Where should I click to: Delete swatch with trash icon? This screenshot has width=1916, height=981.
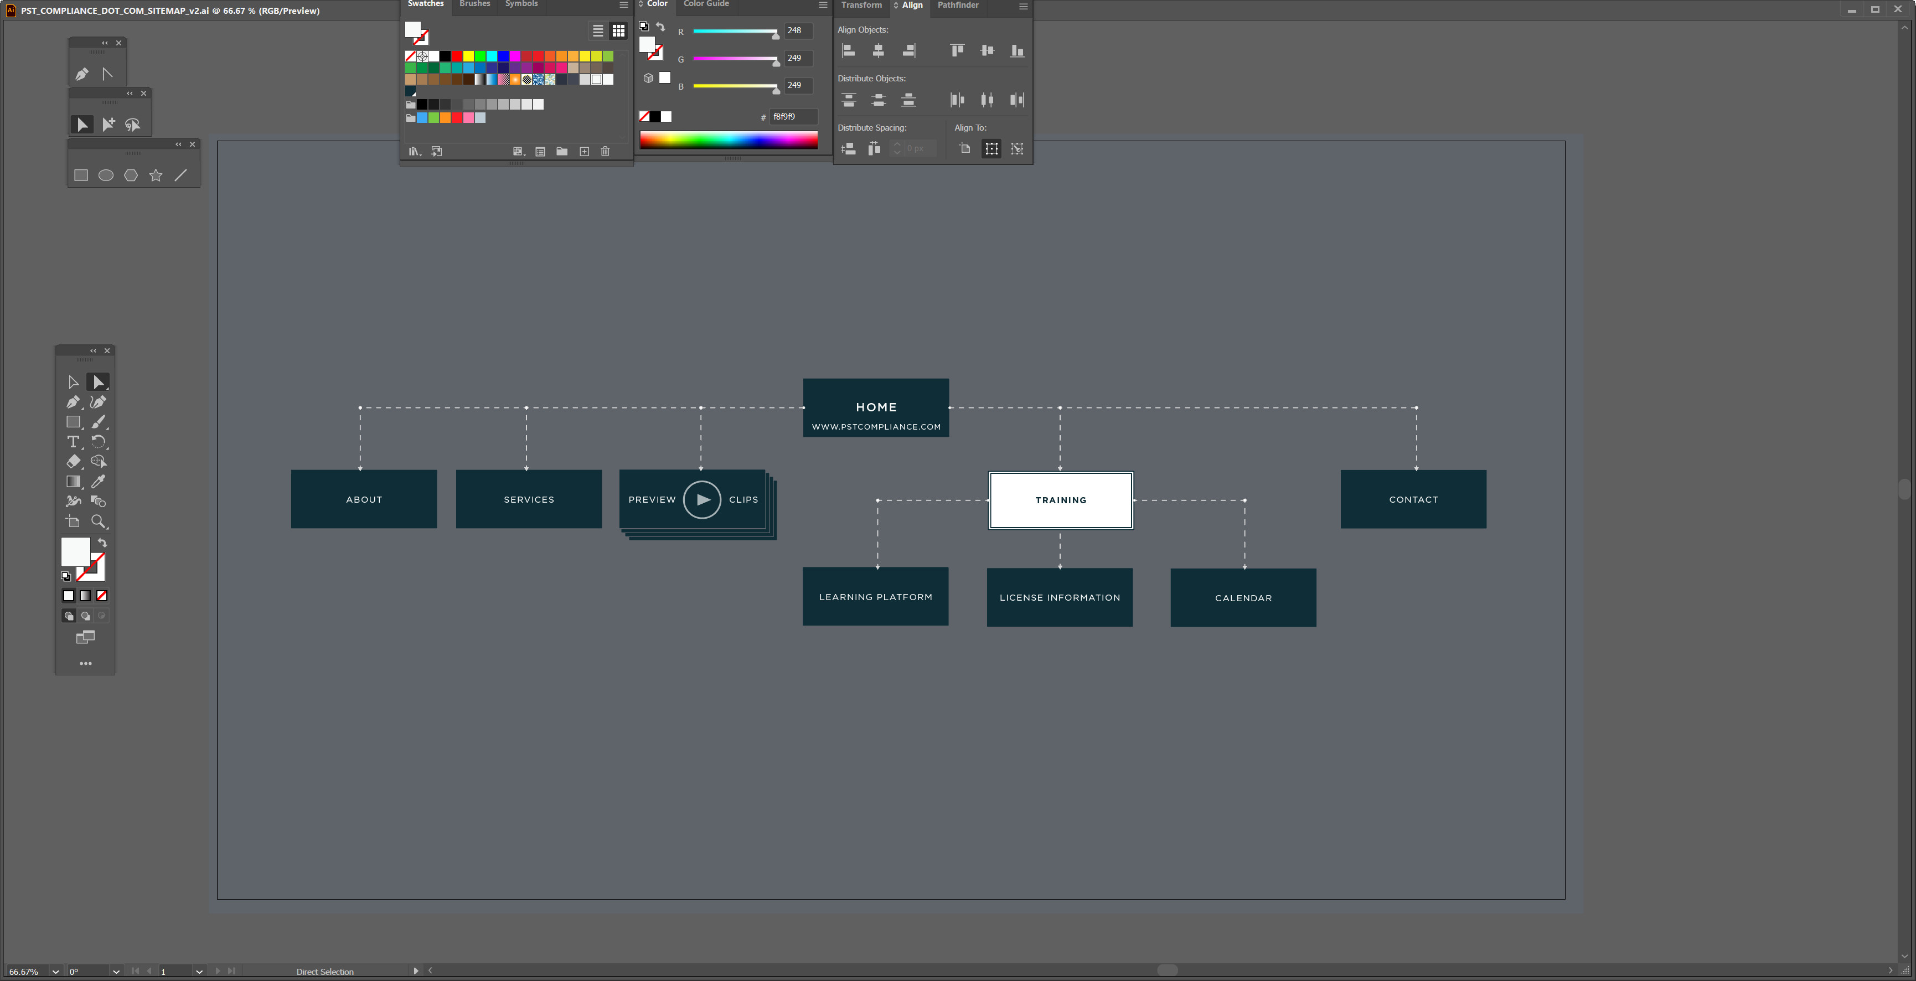coord(606,151)
